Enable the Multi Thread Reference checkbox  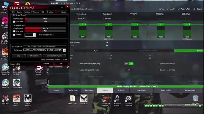[x=14, y=31]
